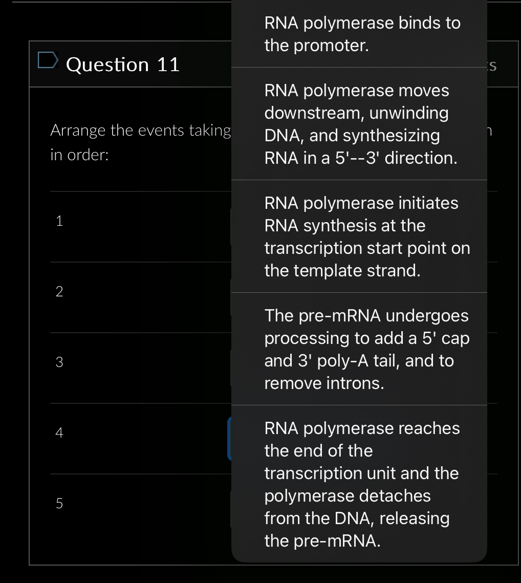
Task: Click the row number 2 label
Action: pyautogui.click(x=59, y=291)
